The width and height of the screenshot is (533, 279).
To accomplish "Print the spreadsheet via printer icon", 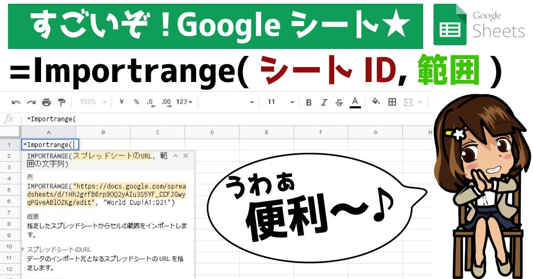I will click(46, 102).
